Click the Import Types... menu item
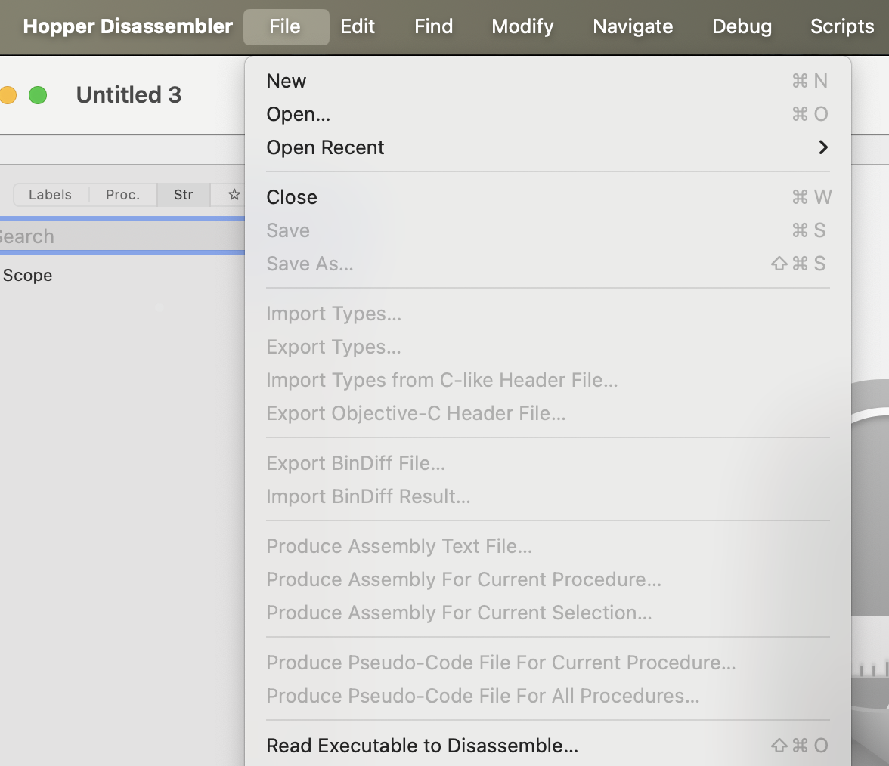The image size is (889, 766). click(x=547, y=314)
